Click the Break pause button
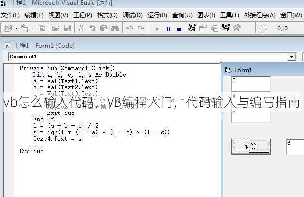The image size is (304, 197). click(168, 29)
